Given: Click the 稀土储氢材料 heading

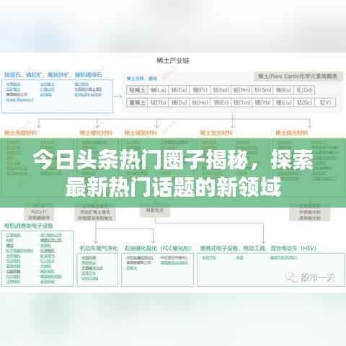Looking at the screenshot, I should tap(141, 133).
